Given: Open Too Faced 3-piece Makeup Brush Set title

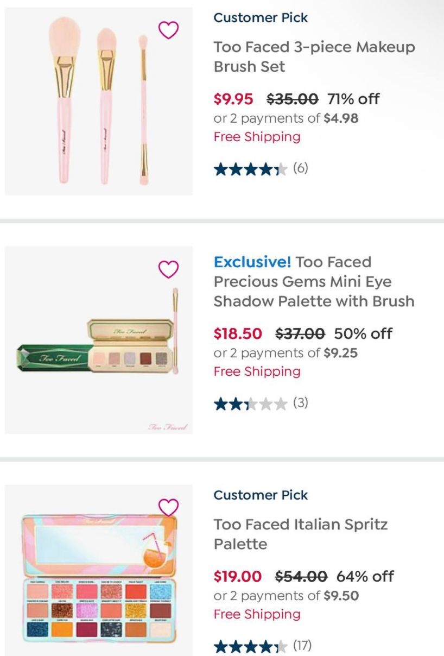Looking at the screenshot, I should pyautogui.click(x=314, y=56).
